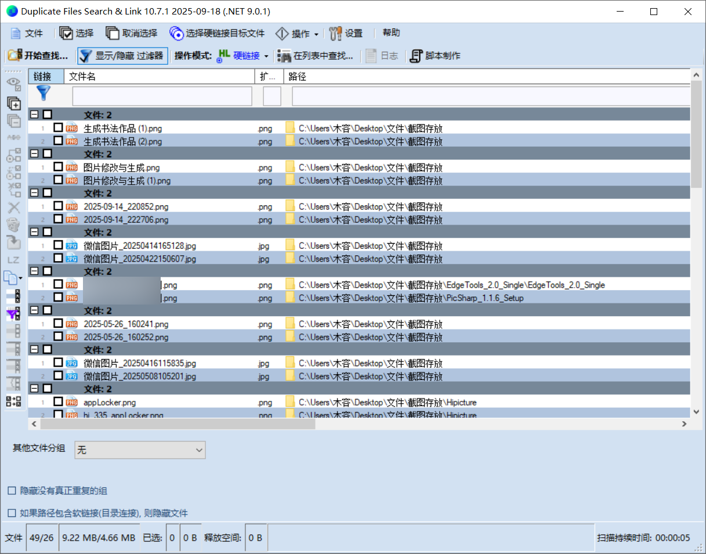Image resolution: width=706 pixels, height=554 pixels.
Task: Tick checkbox of 微信图片_20250422150607.jpg
Action: click(x=58, y=258)
